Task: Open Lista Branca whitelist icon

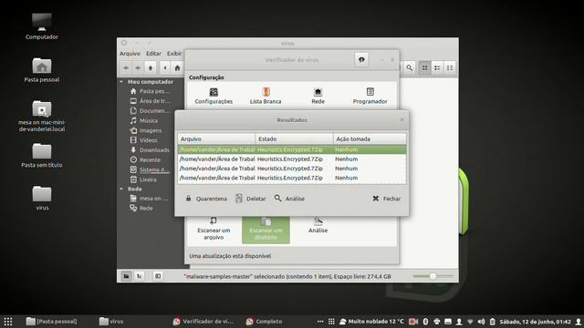Action: (x=266, y=96)
